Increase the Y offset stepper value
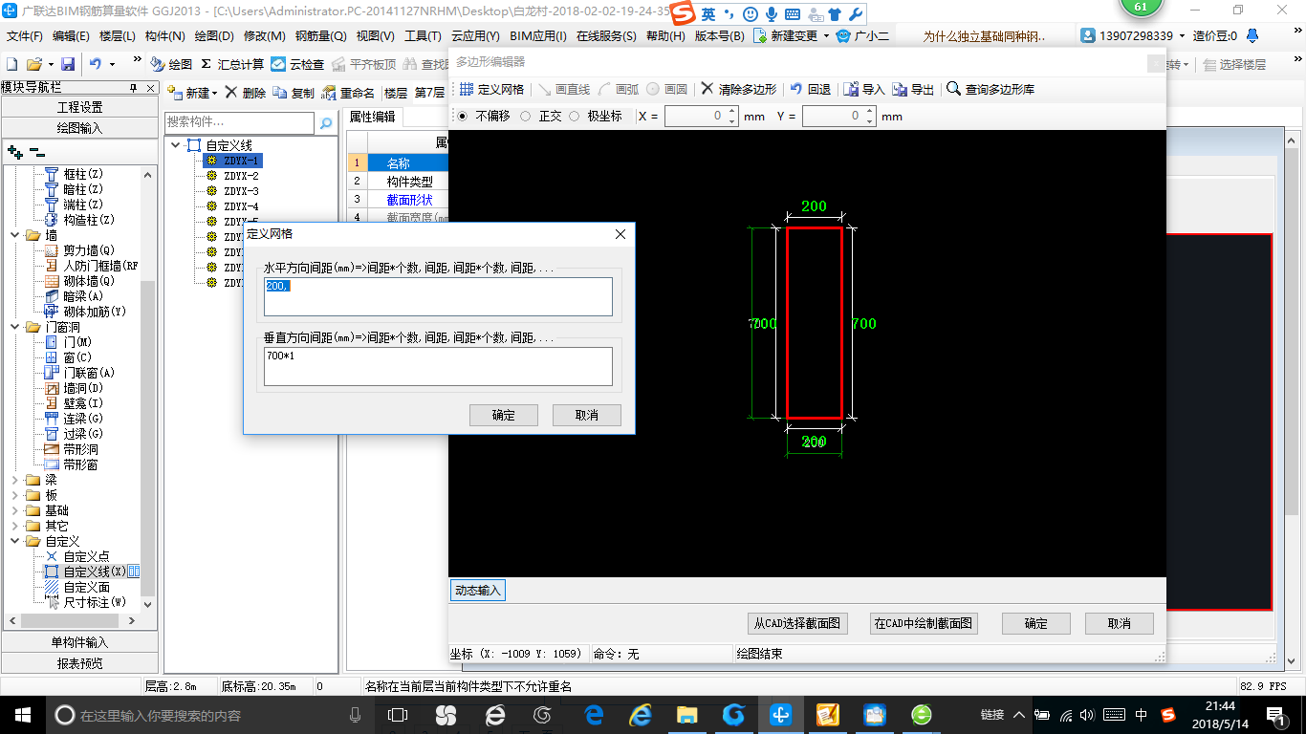Screen dimensions: 1306x734 869,111
